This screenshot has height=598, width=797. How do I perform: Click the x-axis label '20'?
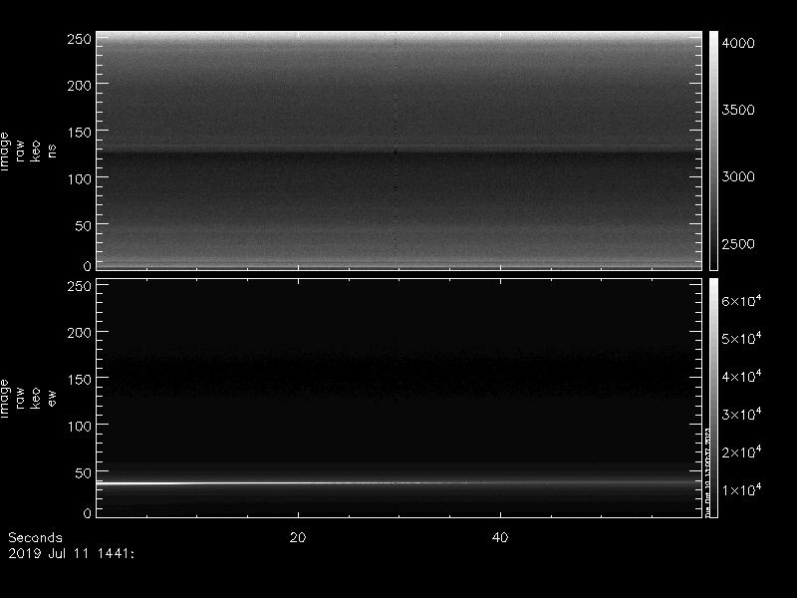[x=298, y=537]
